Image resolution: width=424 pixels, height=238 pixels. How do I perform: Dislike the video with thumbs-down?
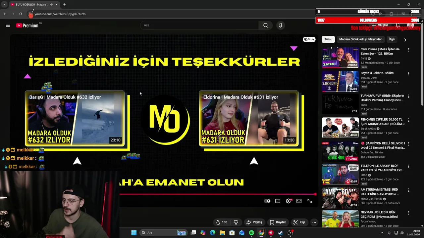[x=236, y=222]
